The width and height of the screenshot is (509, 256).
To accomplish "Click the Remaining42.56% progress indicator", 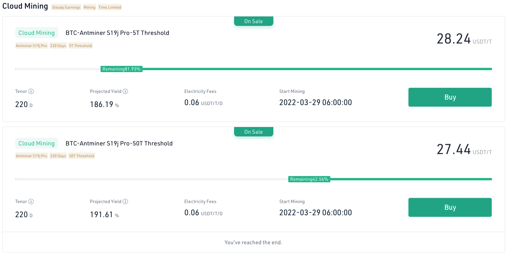I will pos(309,179).
